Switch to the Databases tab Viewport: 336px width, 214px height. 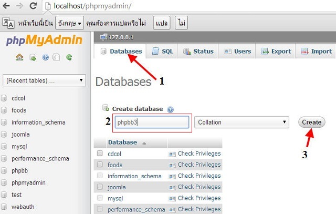coord(120,51)
